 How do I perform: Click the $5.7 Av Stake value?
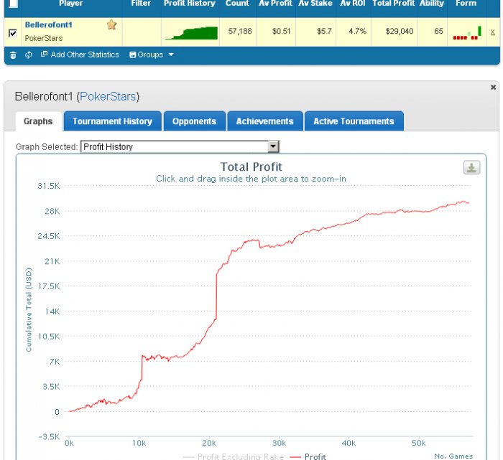point(324,31)
